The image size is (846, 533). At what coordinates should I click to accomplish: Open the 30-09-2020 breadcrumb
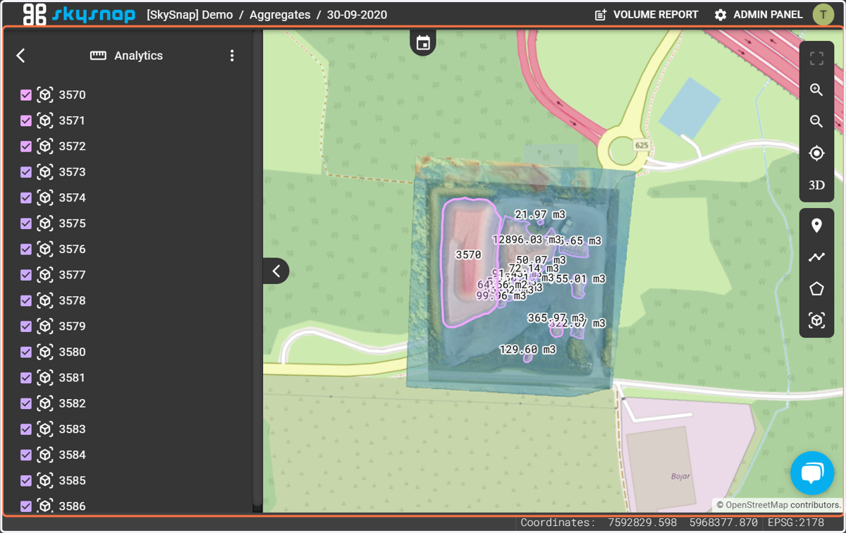(357, 14)
